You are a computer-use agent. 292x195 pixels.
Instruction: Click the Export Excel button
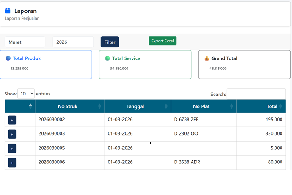162,41
